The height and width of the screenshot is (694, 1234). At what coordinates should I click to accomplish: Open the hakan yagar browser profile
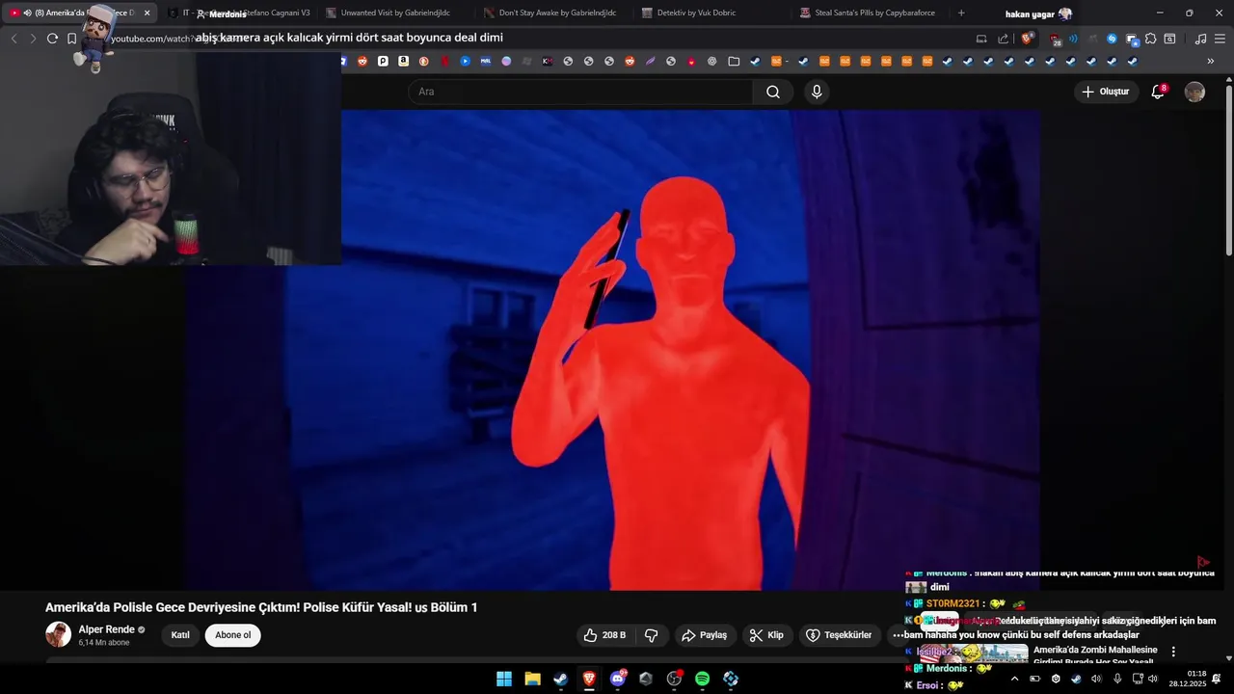[x=1038, y=13]
